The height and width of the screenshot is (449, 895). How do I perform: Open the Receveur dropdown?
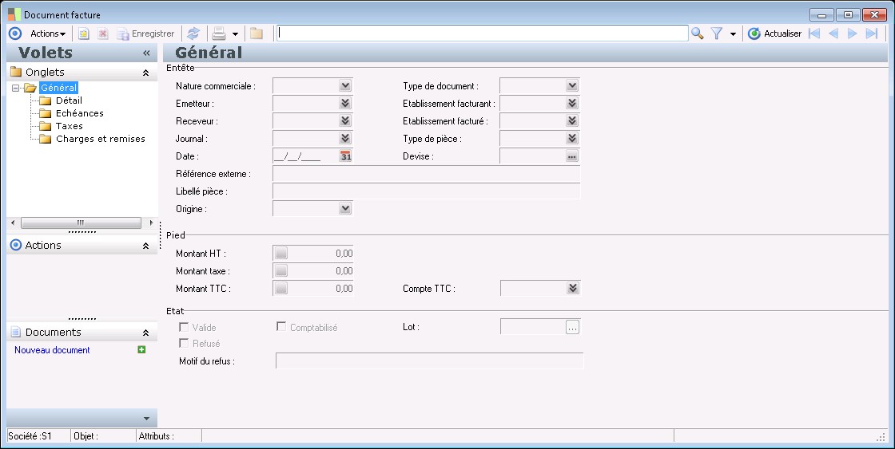click(x=344, y=120)
